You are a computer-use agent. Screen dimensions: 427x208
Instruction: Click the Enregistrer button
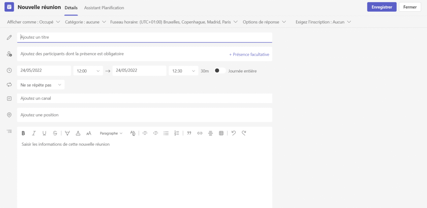coord(382,7)
